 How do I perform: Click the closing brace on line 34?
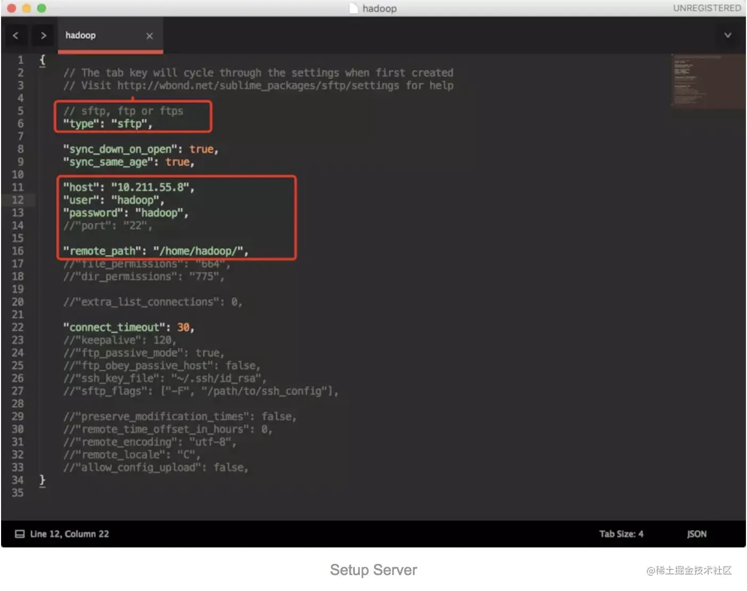[43, 480]
